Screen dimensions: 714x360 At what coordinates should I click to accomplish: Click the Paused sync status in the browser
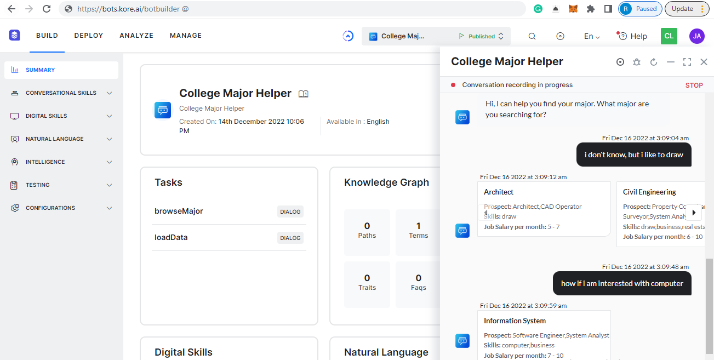(x=639, y=9)
